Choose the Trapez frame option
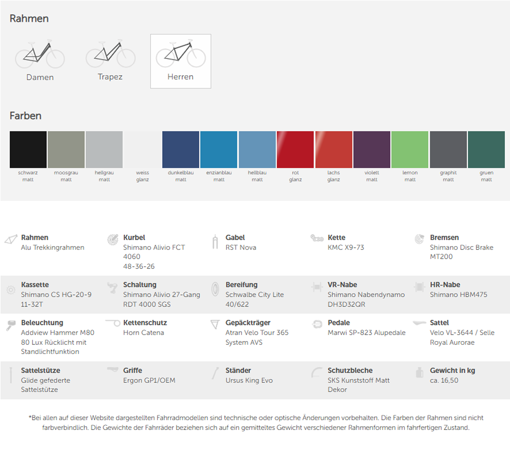 (110, 61)
